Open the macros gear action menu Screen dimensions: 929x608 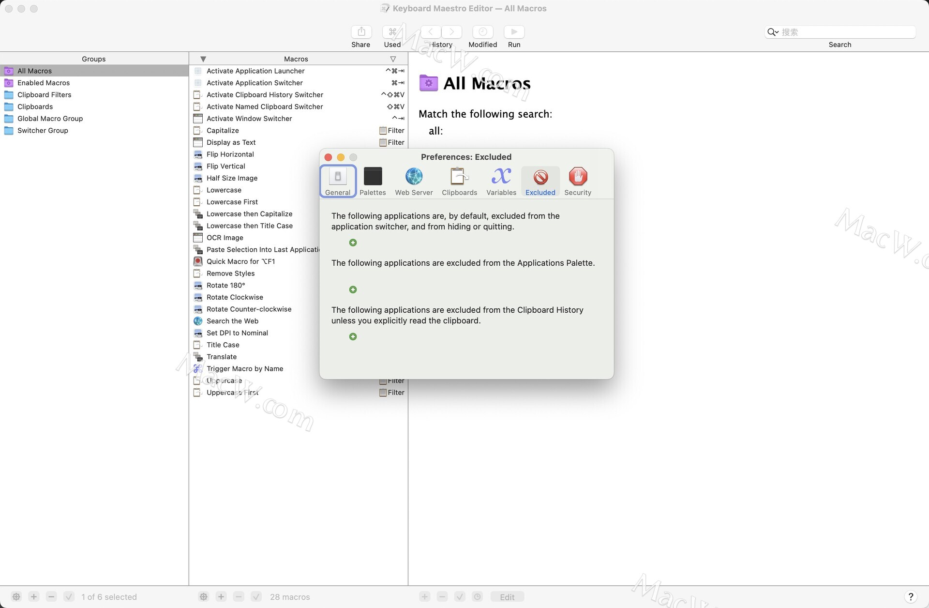pos(204,597)
